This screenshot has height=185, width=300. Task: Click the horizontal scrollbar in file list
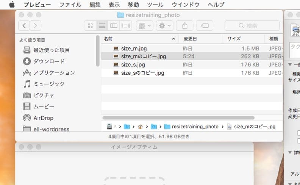[x=178, y=118]
